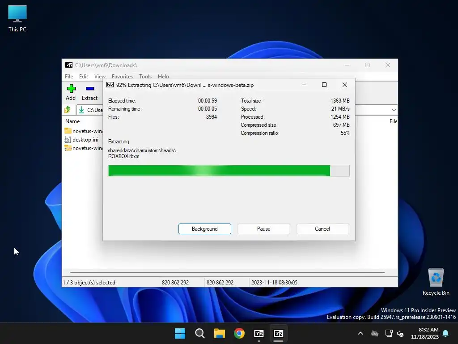Click the Add toolbar icon in 7-Zip
This screenshot has height=344, width=458.
(x=71, y=92)
